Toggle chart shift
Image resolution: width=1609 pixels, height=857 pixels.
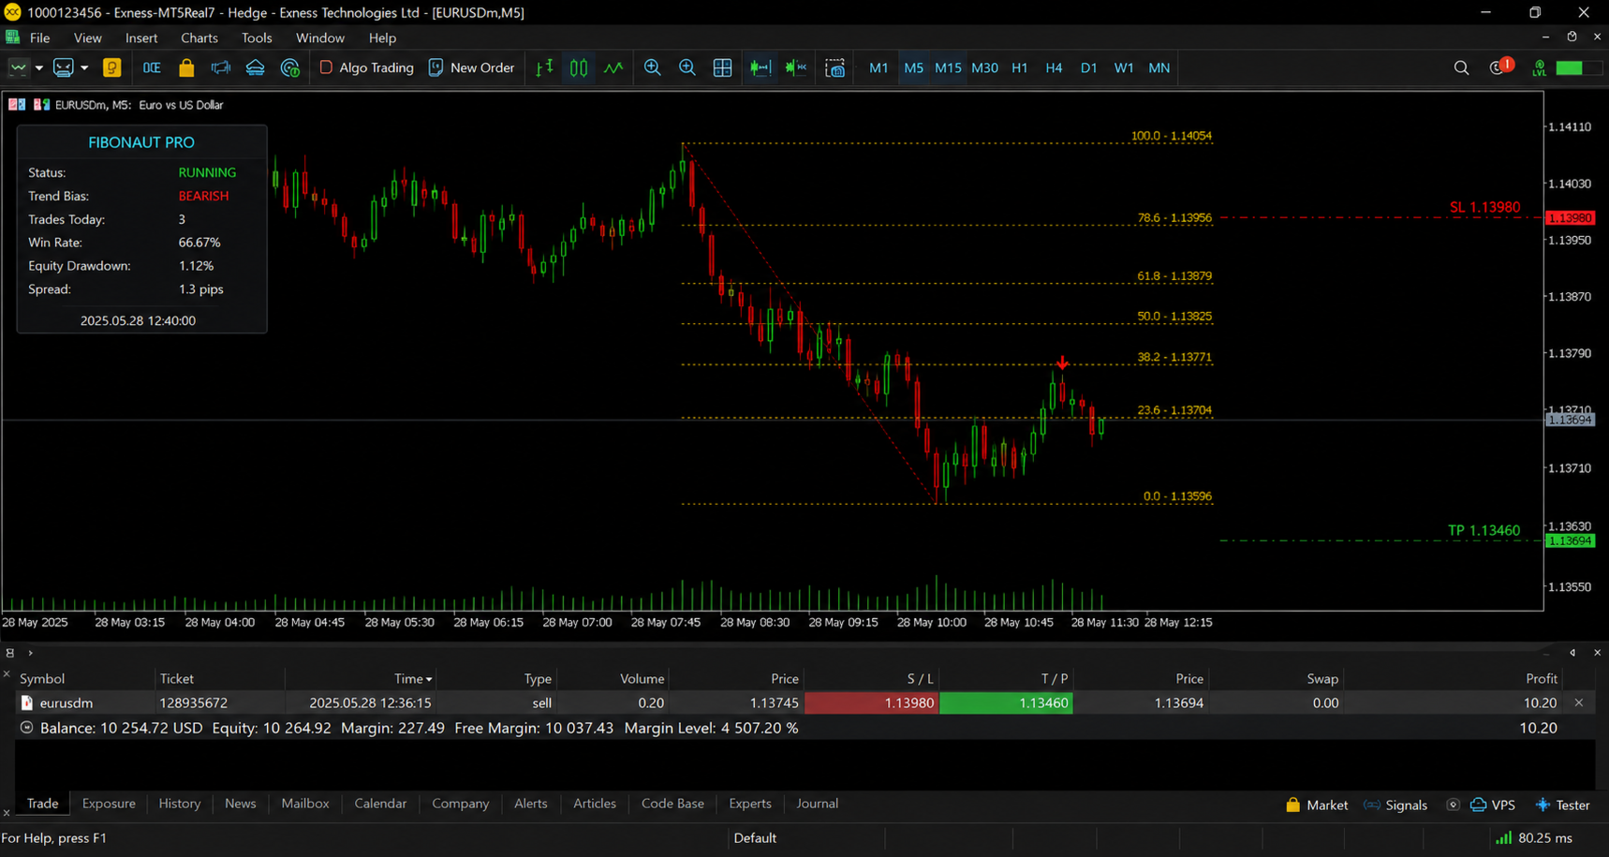pyautogui.click(x=796, y=67)
